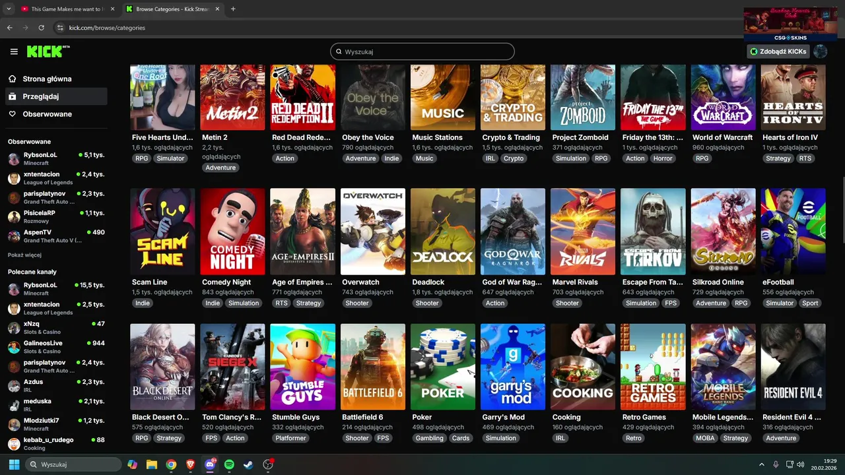Select Przeglądaj in the sidebar

pos(55,96)
